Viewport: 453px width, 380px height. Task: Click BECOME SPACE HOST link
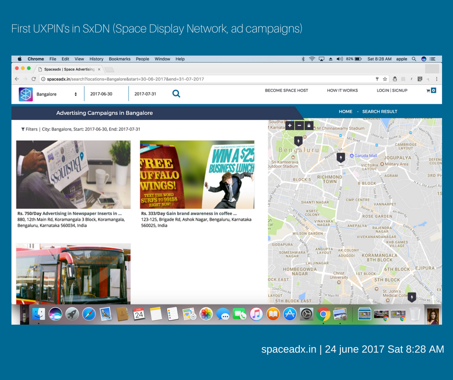tap(286, 91)
